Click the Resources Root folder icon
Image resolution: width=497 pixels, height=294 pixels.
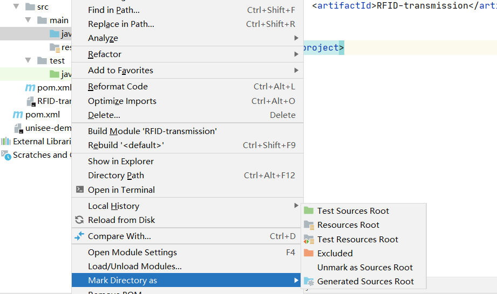[309, 225]
